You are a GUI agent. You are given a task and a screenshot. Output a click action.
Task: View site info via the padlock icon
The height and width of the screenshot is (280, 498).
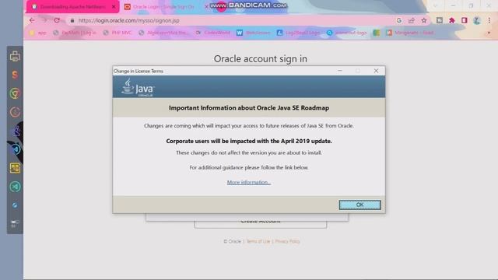72,20
